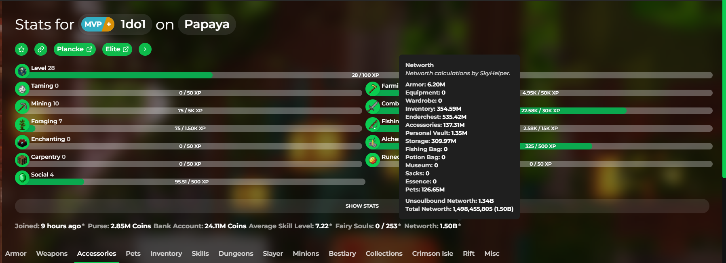The width and height of the screenshot is (726, 263).
Task: Click the Mining pickaxe skill icon
Action: click(22, 107)
